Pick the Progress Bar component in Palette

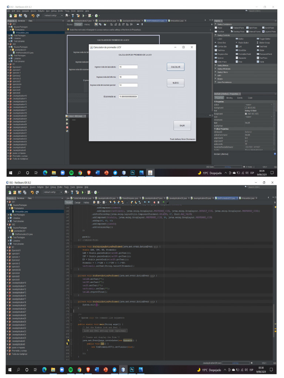pyautogui.click(x=222, y=54)
